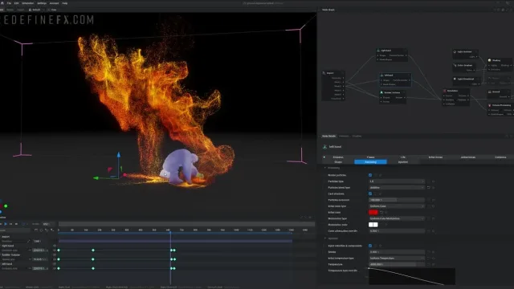514x289 pixels.
Task: Click the left hand emitter node icon
Action: pyautogui.click(x=382, y=75)
